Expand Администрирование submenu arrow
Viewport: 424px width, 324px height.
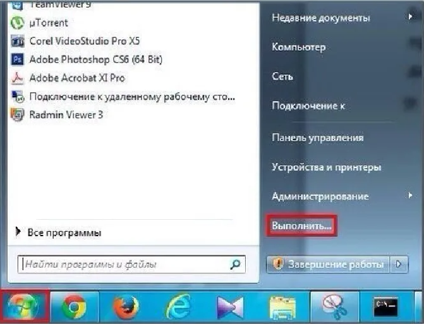point(410,195)
